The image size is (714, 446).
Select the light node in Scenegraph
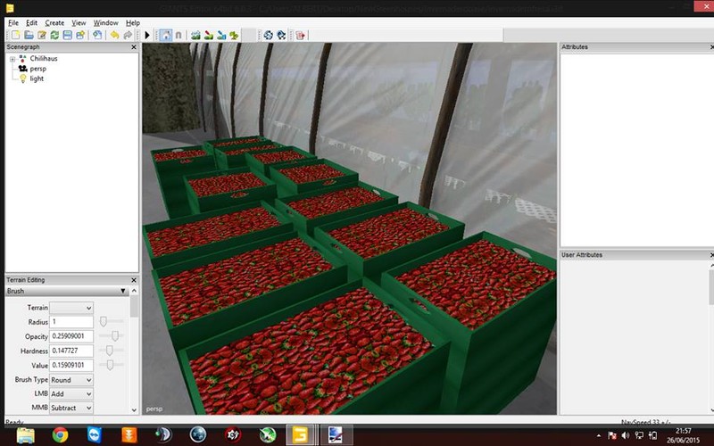pyautogui.click(x=37, y=78)
